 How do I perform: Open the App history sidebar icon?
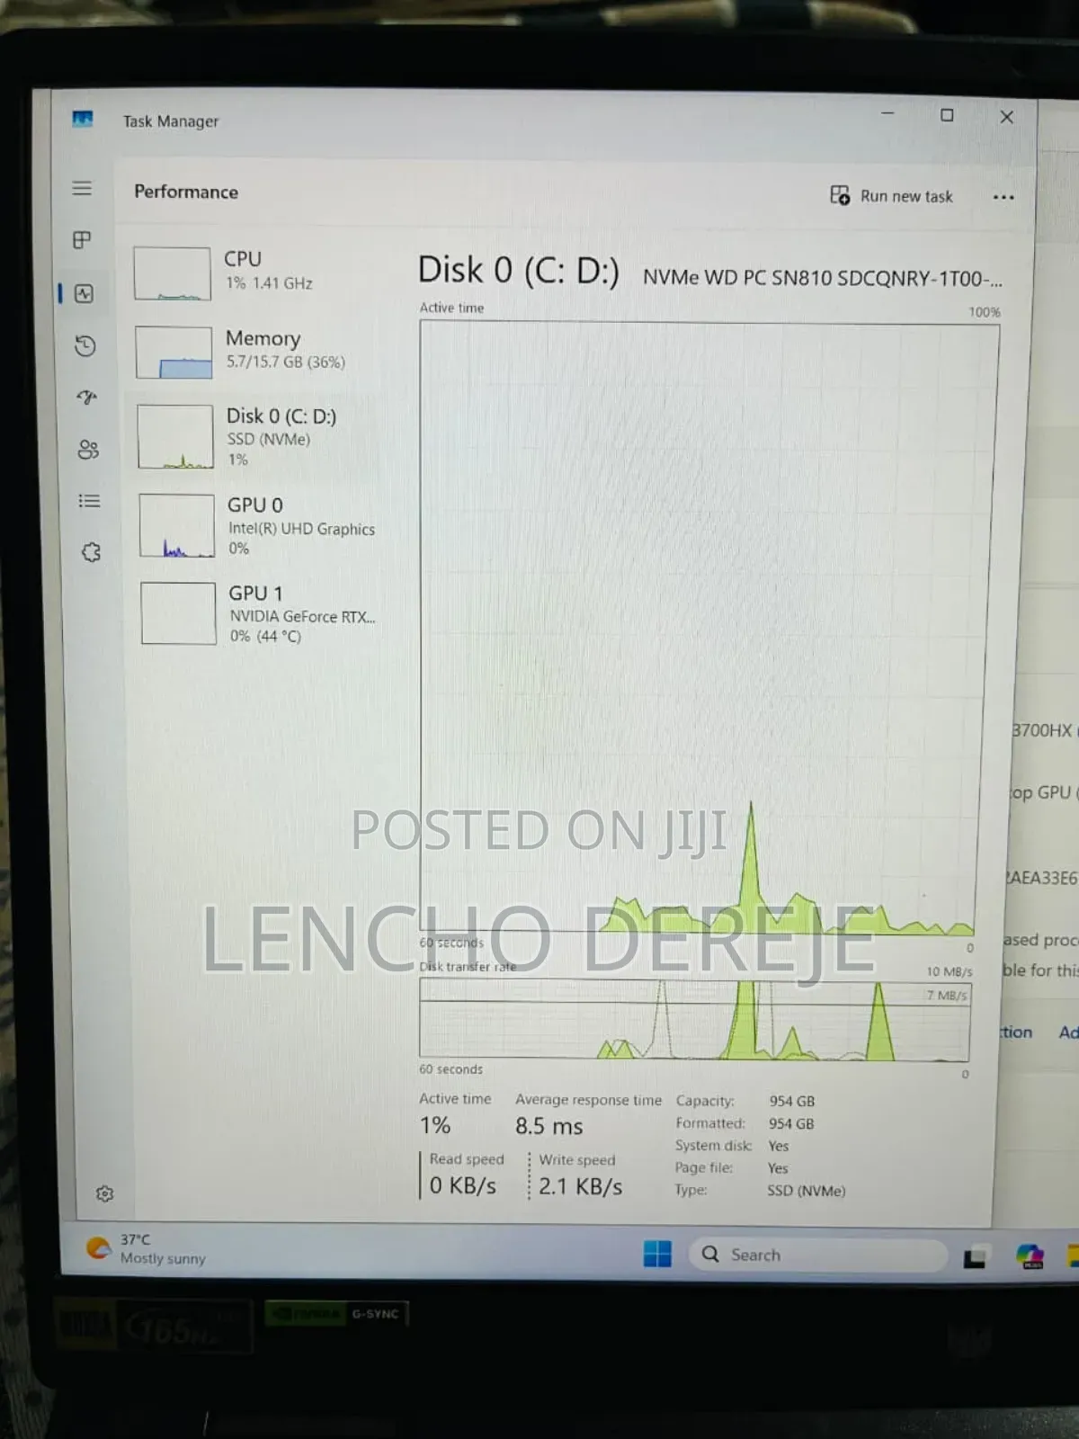(x=85, y=345)
